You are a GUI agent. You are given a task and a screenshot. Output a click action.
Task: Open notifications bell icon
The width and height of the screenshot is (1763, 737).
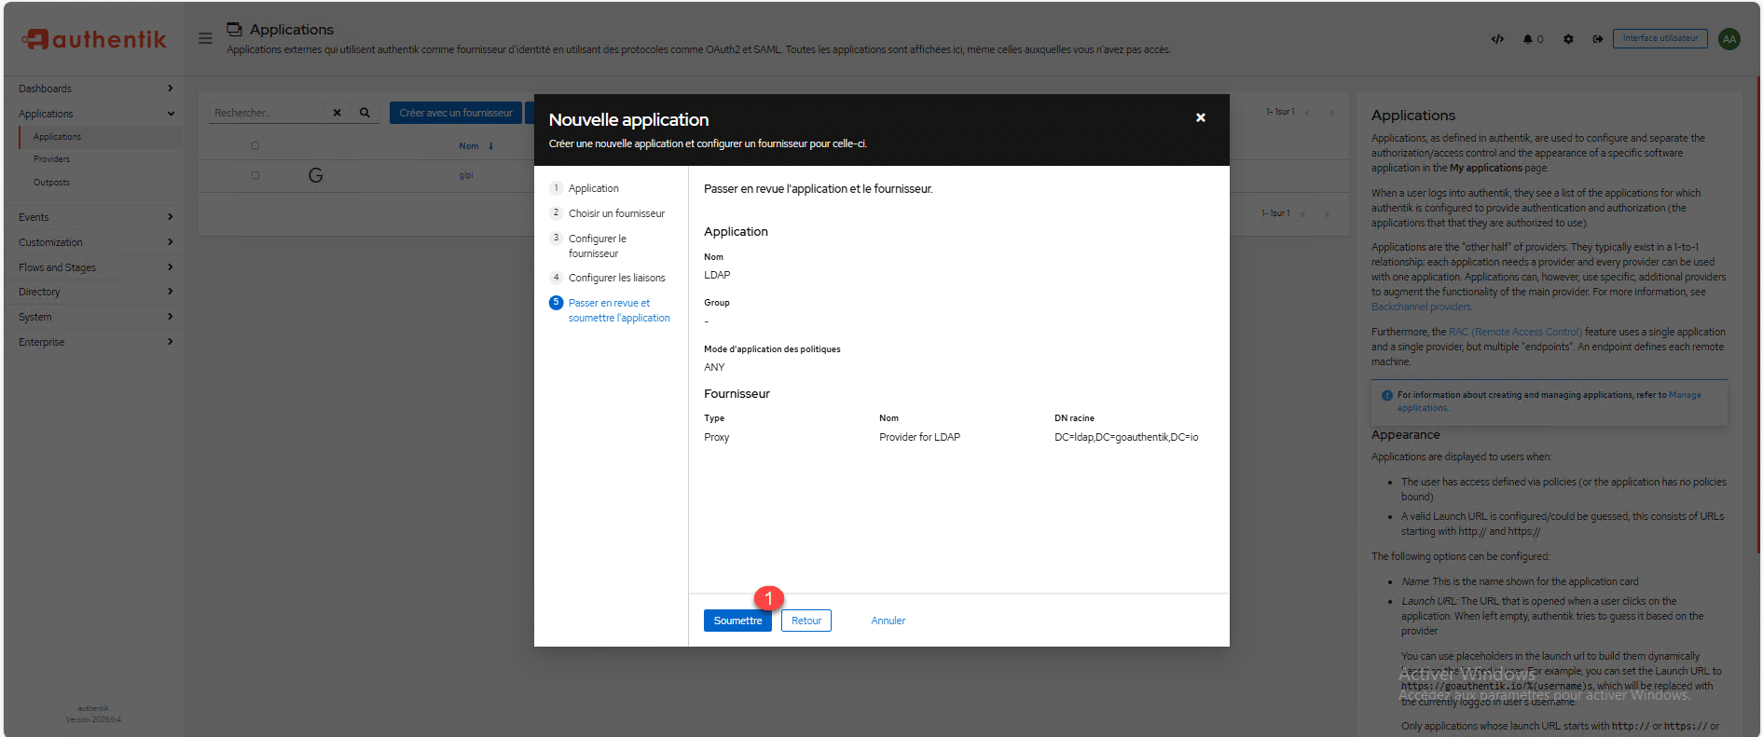point(1528,39)
